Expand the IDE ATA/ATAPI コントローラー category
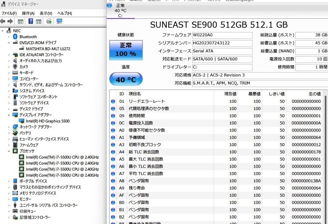This screenshot has width=328, height=224. tap(9, 55)
